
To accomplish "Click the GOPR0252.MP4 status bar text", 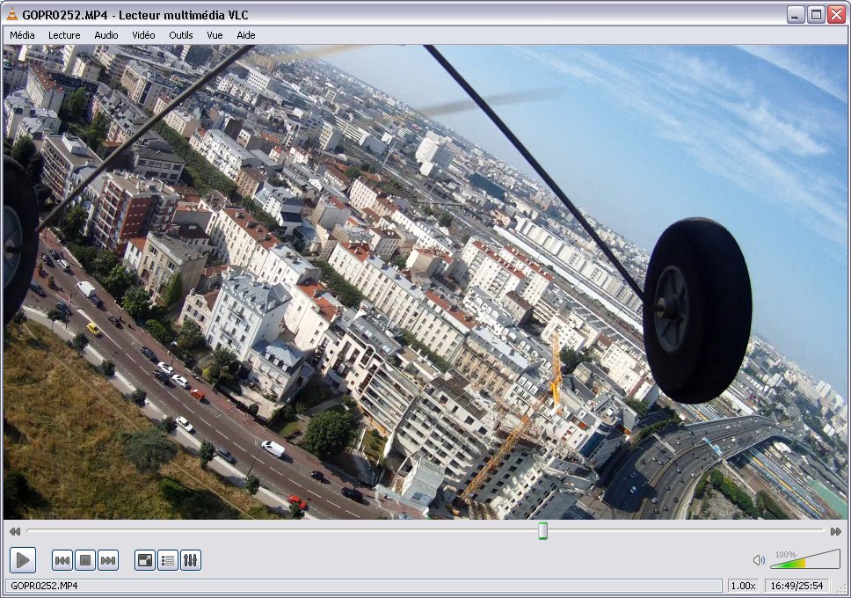I will pos(44,586).
